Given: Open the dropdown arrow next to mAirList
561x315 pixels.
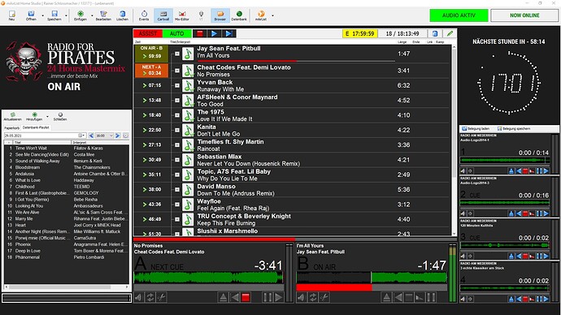Looking at the screenshot, I should click(272, 15).
